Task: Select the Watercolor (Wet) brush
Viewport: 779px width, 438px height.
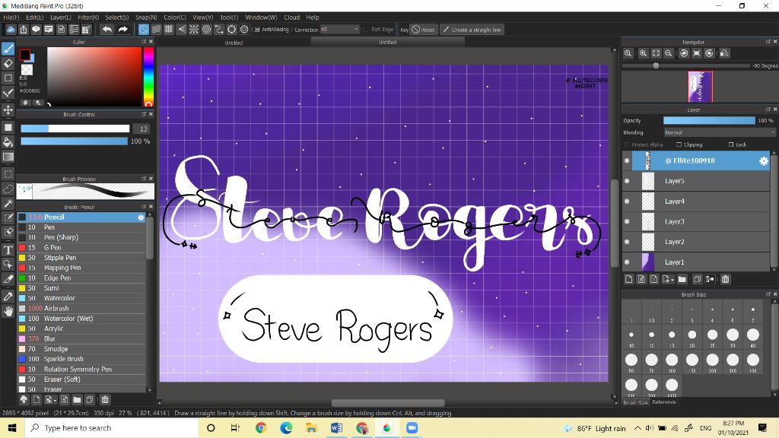Action: pyautogui.click(x=82, y=319)
